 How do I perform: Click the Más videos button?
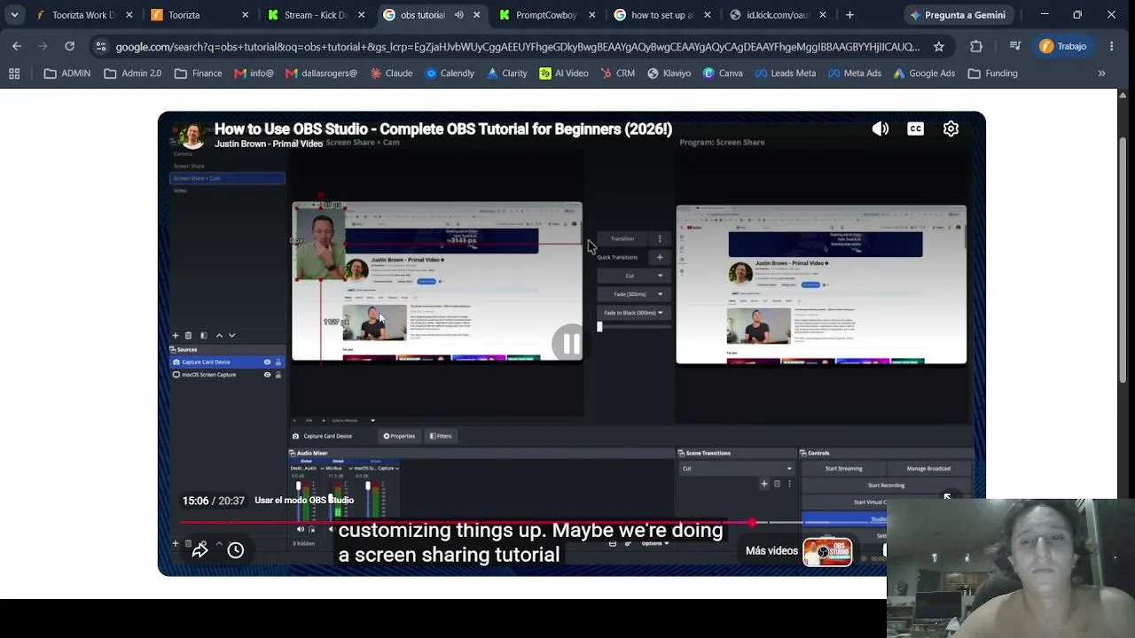click(771, 550)
